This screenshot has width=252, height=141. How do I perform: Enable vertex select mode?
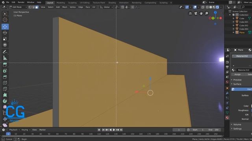[x=30, y=7]
